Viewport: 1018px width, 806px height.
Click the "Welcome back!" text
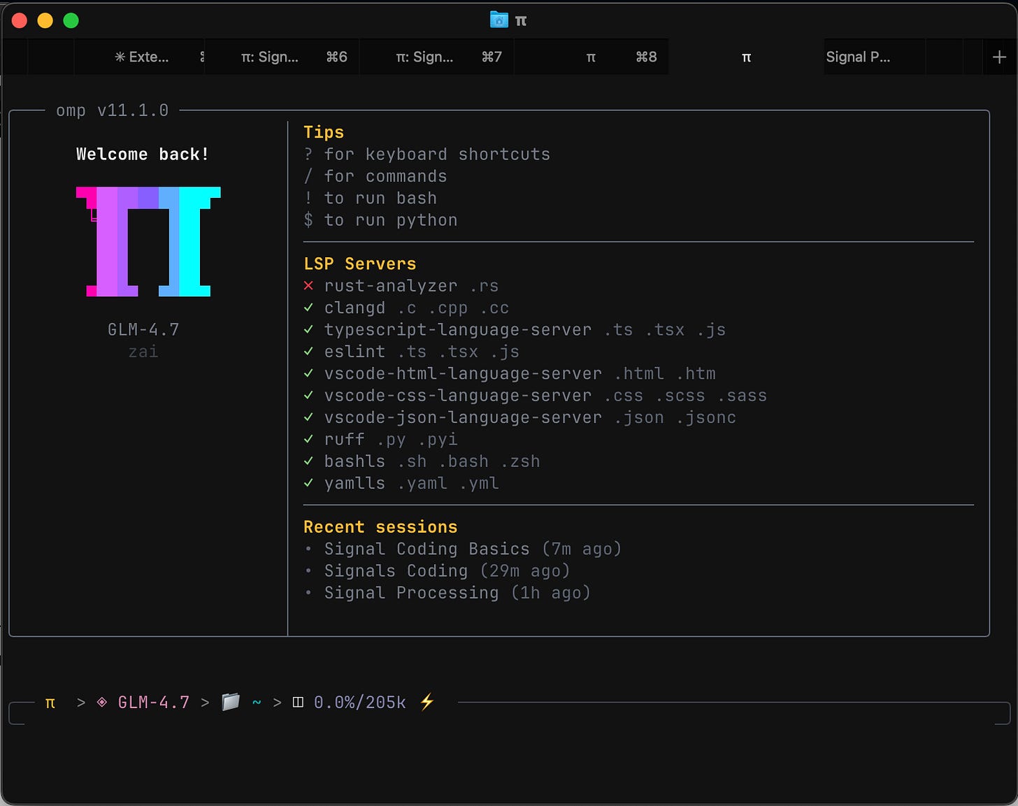pos(143,154)
